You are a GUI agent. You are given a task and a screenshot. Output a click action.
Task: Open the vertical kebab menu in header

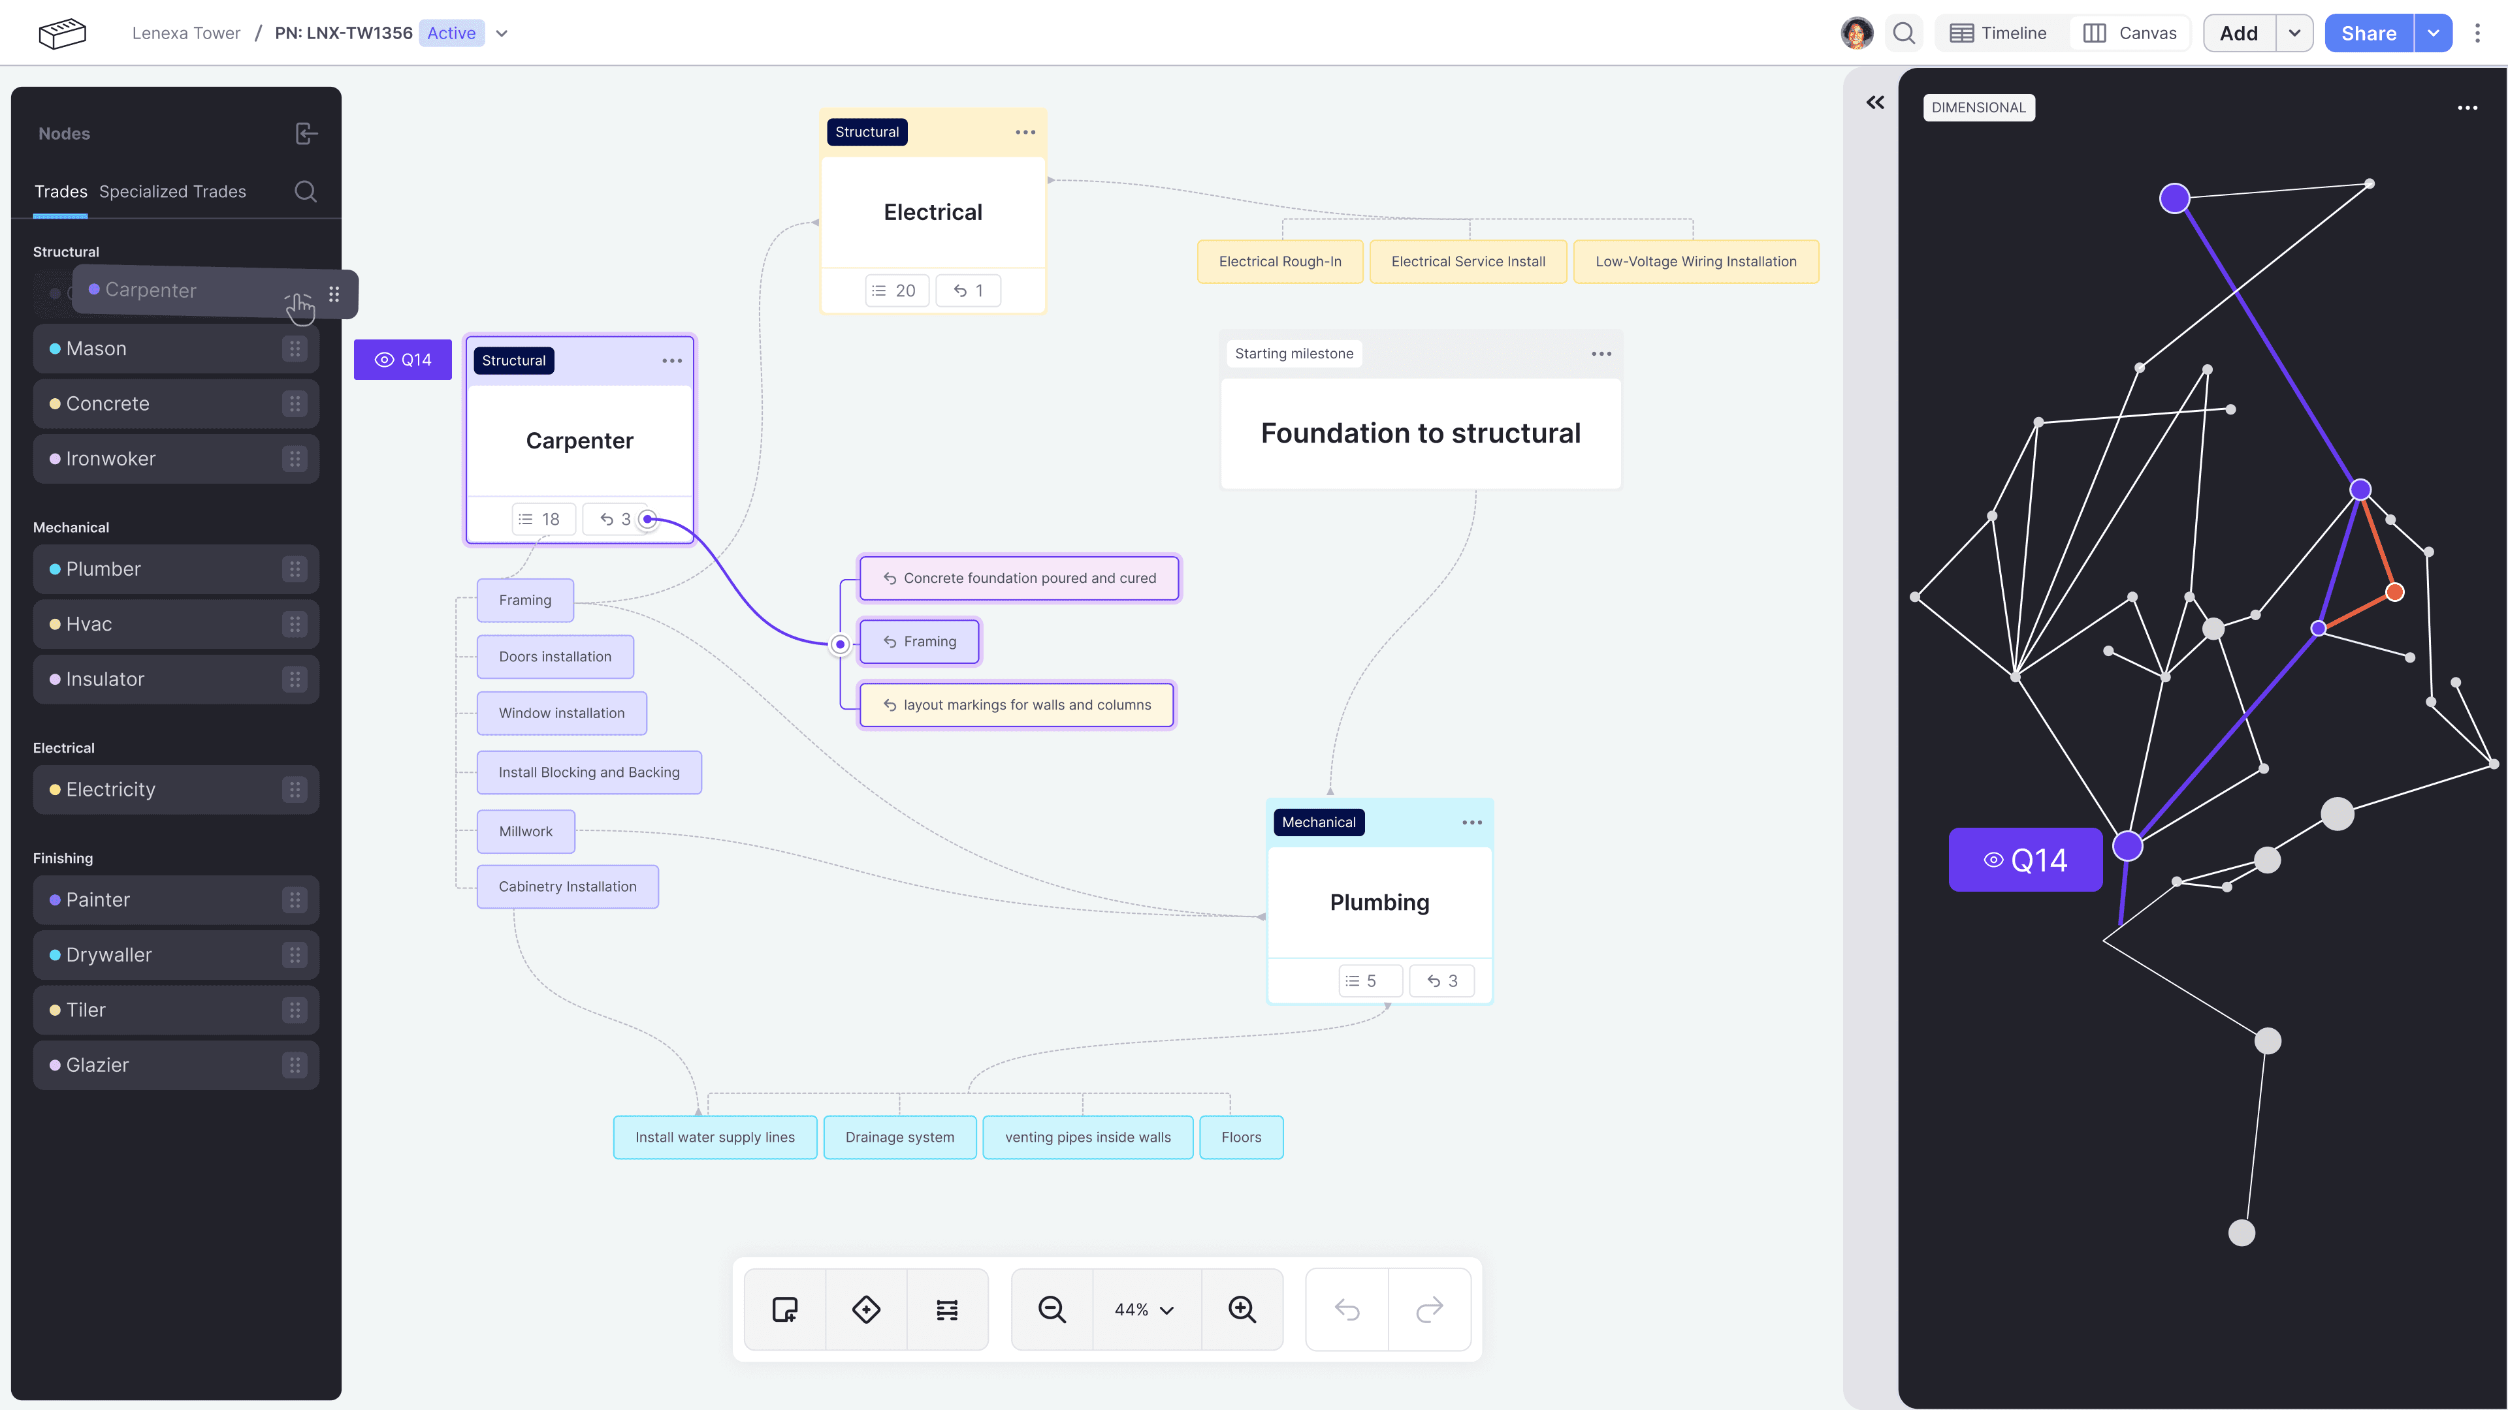pos(2478,33)
